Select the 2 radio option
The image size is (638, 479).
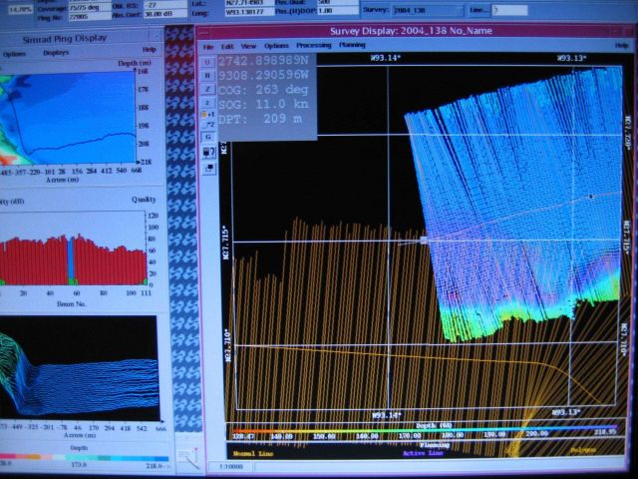[209, 124]
